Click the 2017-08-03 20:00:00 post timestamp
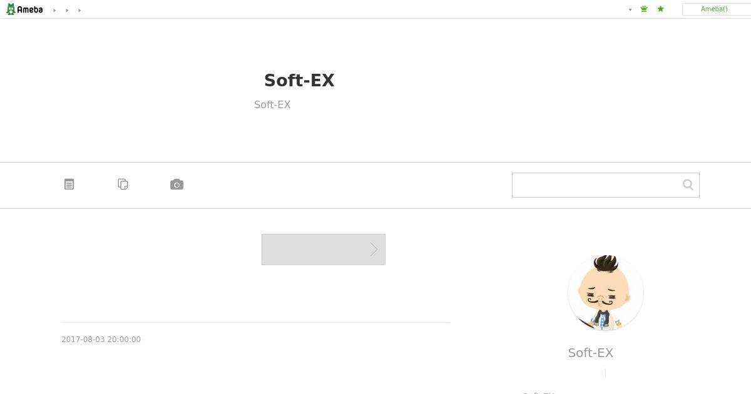751x394 pixels. pos(101,340)
